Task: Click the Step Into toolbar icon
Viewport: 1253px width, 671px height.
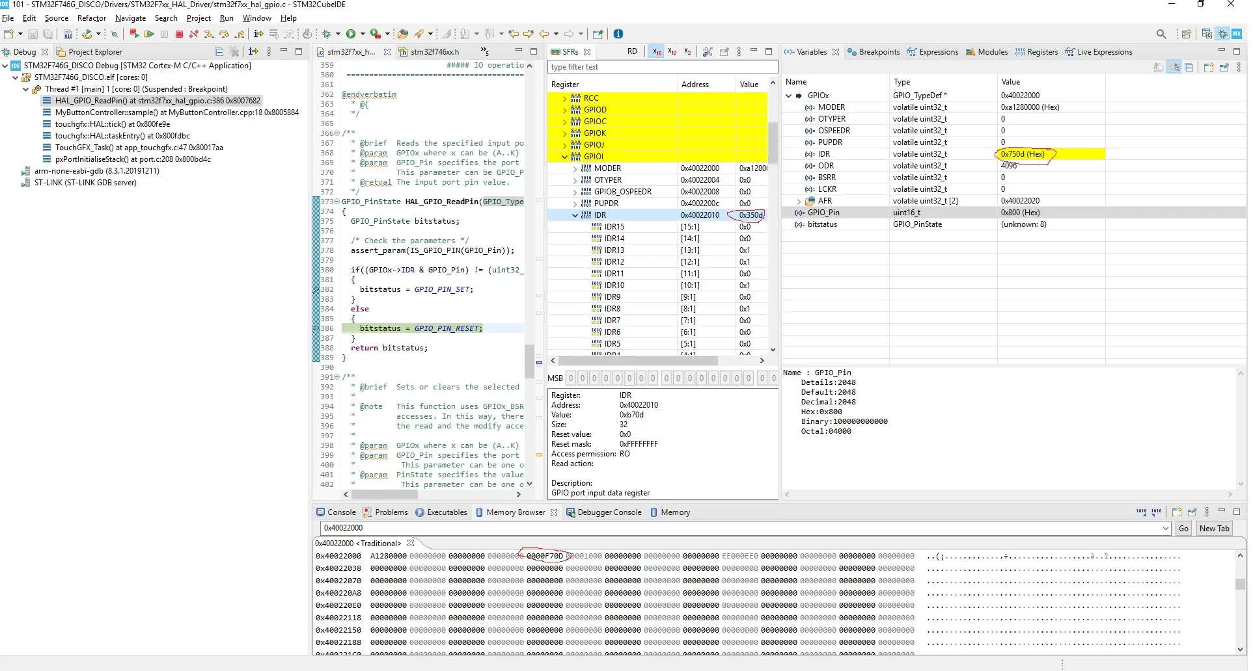Action: [208, 34]
